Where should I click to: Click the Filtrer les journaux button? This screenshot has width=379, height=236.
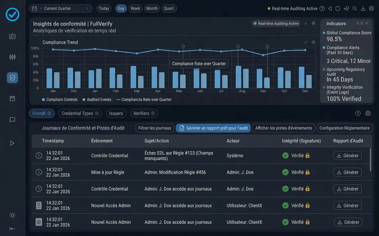point(154,128)
